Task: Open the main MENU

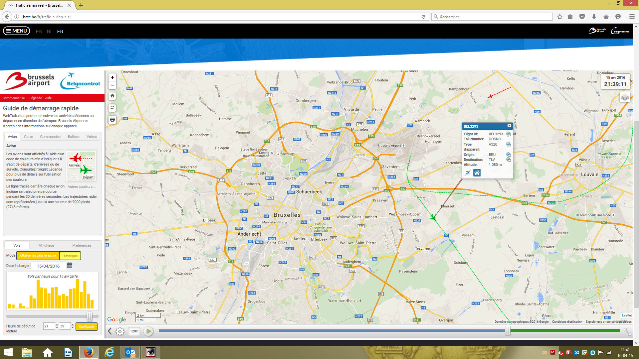Action: tap(17, 31)
